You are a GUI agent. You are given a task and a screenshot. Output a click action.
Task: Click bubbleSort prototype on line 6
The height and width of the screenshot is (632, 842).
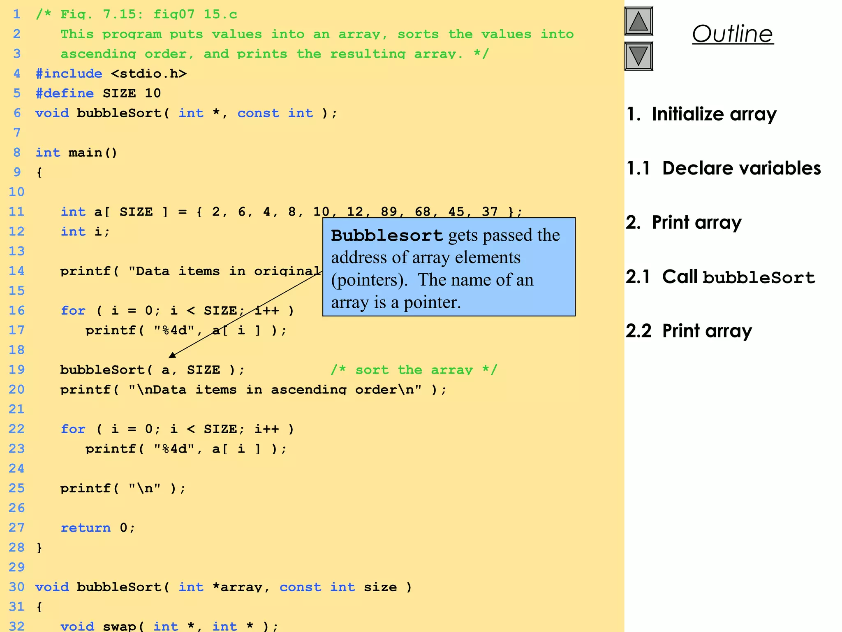(186, 113)
